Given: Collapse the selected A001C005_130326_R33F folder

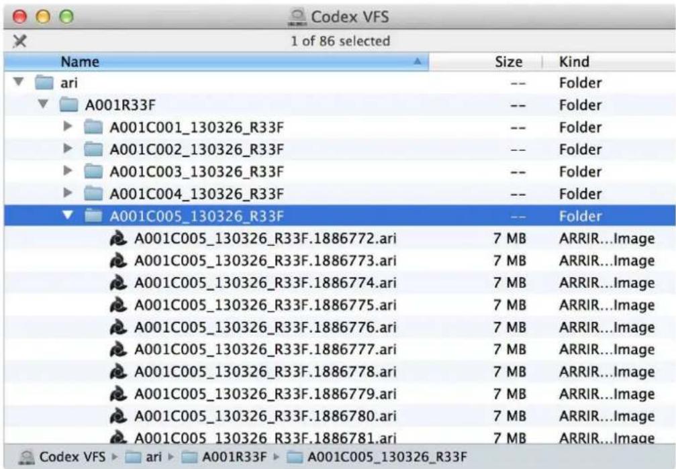Looking at the screenshot, I should tap(68, 215).
